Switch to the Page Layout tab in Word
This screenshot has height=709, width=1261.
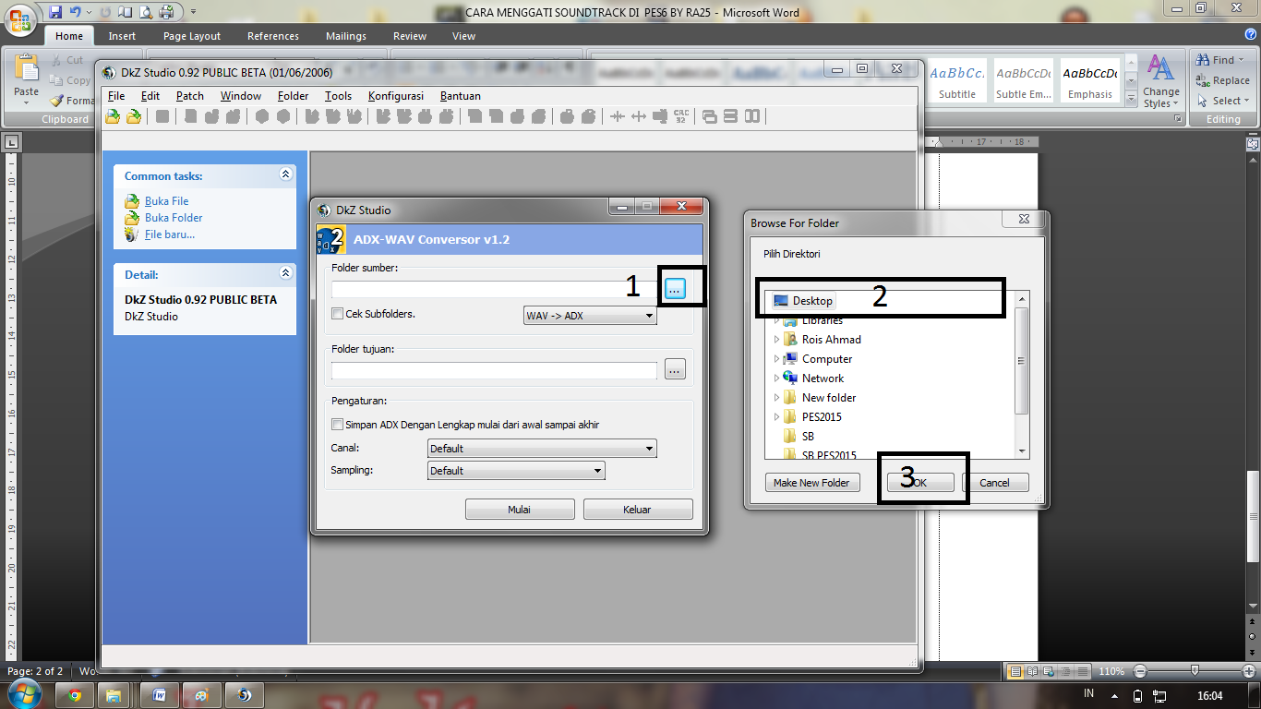(x=192, y=36)
